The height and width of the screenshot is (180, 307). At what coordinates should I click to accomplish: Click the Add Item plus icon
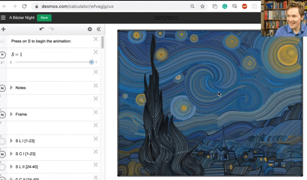4,29
